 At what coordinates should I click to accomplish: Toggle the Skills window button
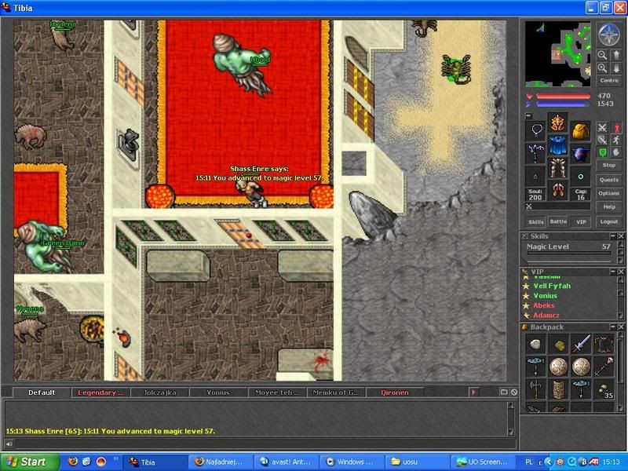tap(536, 222)
